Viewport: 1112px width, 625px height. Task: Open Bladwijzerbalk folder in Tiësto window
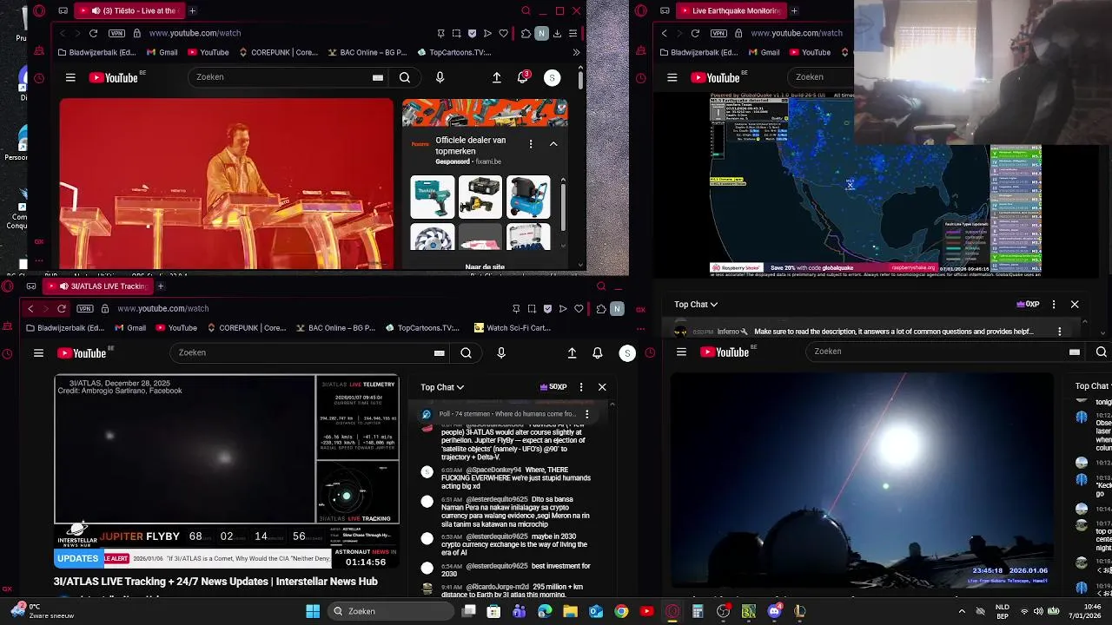pos(96,52)
